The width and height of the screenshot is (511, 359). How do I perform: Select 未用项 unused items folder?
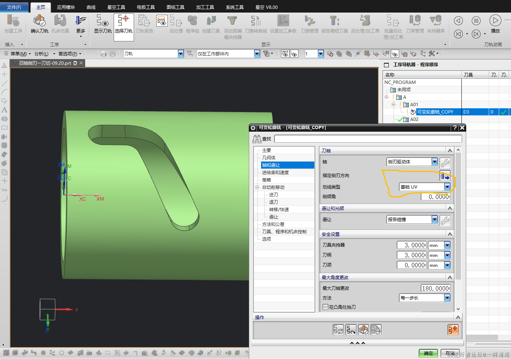point(404,89)
